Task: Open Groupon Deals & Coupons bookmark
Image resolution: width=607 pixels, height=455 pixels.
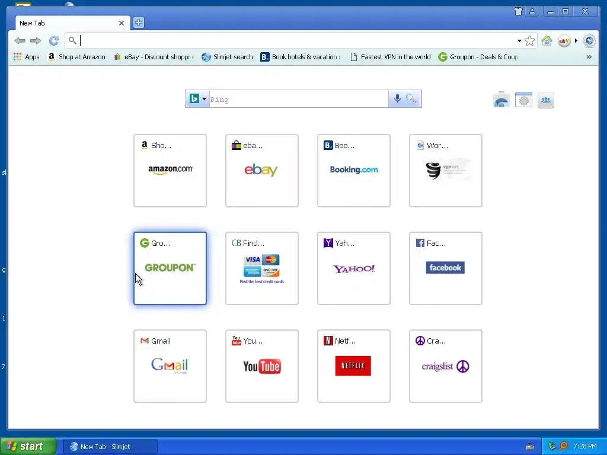Action: click(478, 57)
